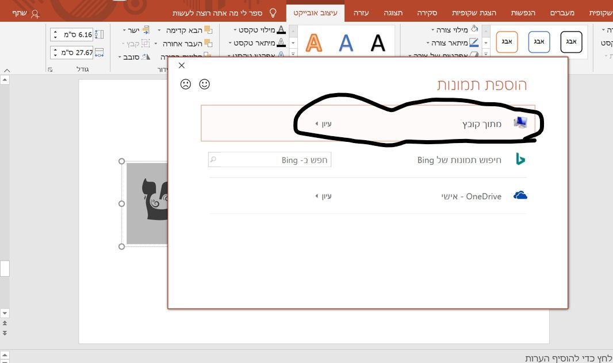
Task: Open the Bring Forward (הבא קדימה) dropdown arrow
Action: [159, 30]
